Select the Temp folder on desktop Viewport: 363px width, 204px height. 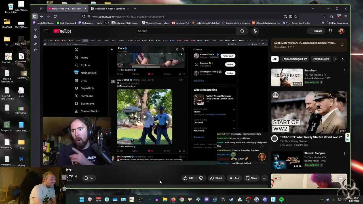click(21, 144)
